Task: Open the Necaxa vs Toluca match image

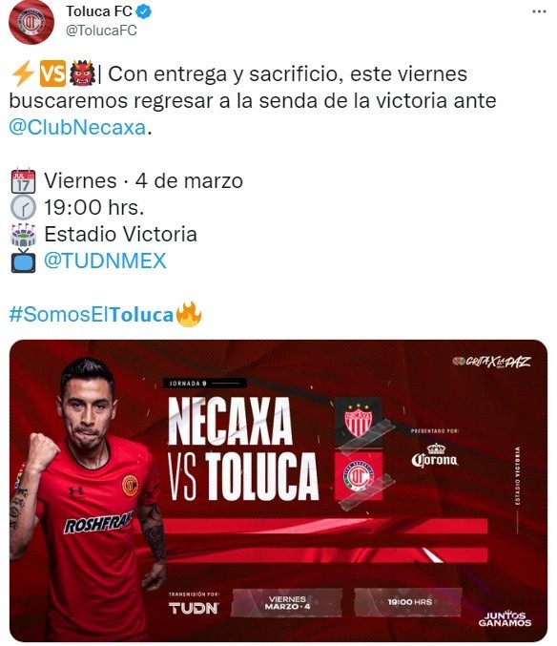Action: pyautogui.click(x=278, y=490)
